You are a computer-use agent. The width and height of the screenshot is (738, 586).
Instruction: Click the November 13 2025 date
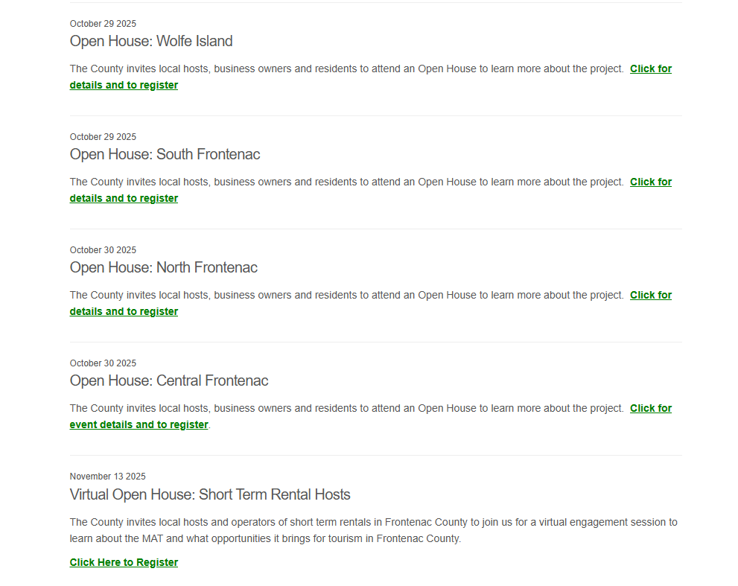107,477
